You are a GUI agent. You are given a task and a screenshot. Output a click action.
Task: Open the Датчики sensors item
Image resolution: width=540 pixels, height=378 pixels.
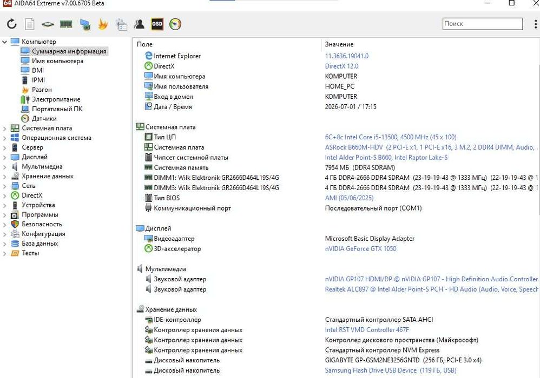pyautogui.click(x=44, y=119)
